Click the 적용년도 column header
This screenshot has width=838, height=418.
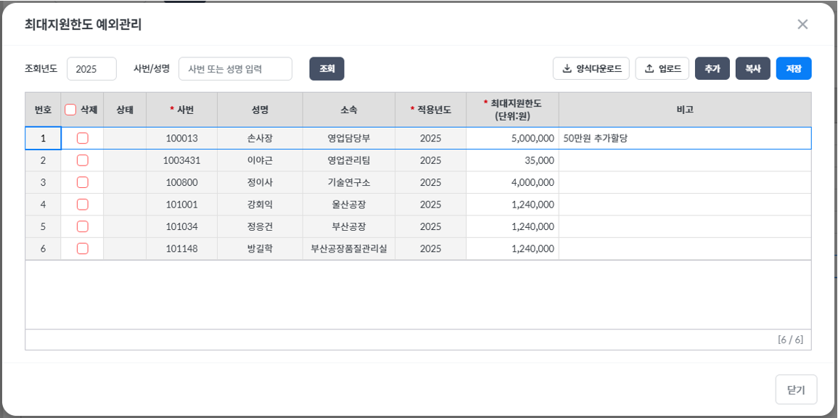[x=431, y=110]
